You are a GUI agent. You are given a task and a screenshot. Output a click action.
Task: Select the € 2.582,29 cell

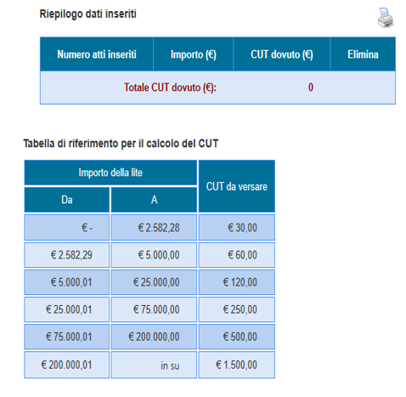tap(67, 255)
